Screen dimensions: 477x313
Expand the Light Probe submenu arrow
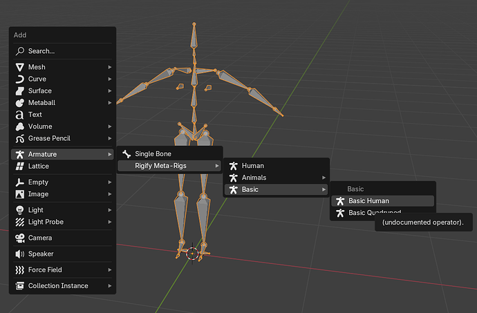click(x=110, y=222)
